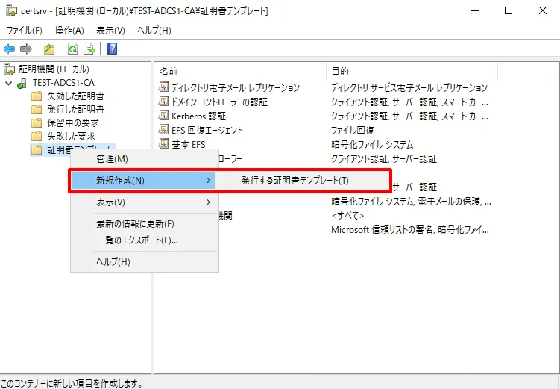This screenshot has width=560, height=389.
Task: Sort by the 名前 column header
Action: tap(241, 72)
